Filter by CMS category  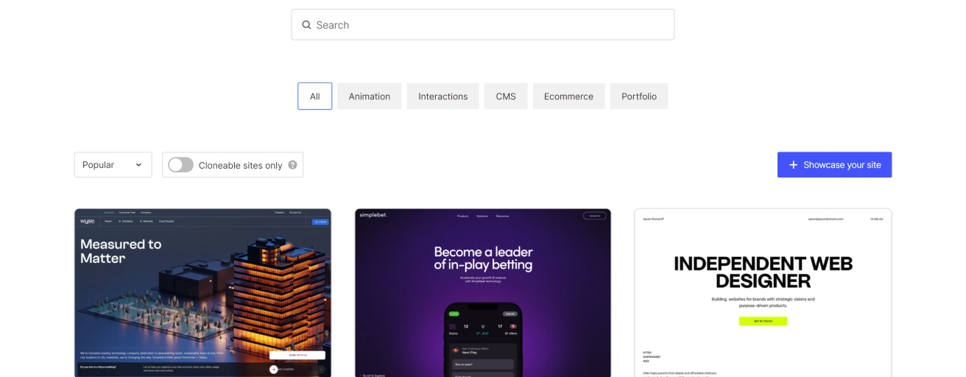coord(506,96)
